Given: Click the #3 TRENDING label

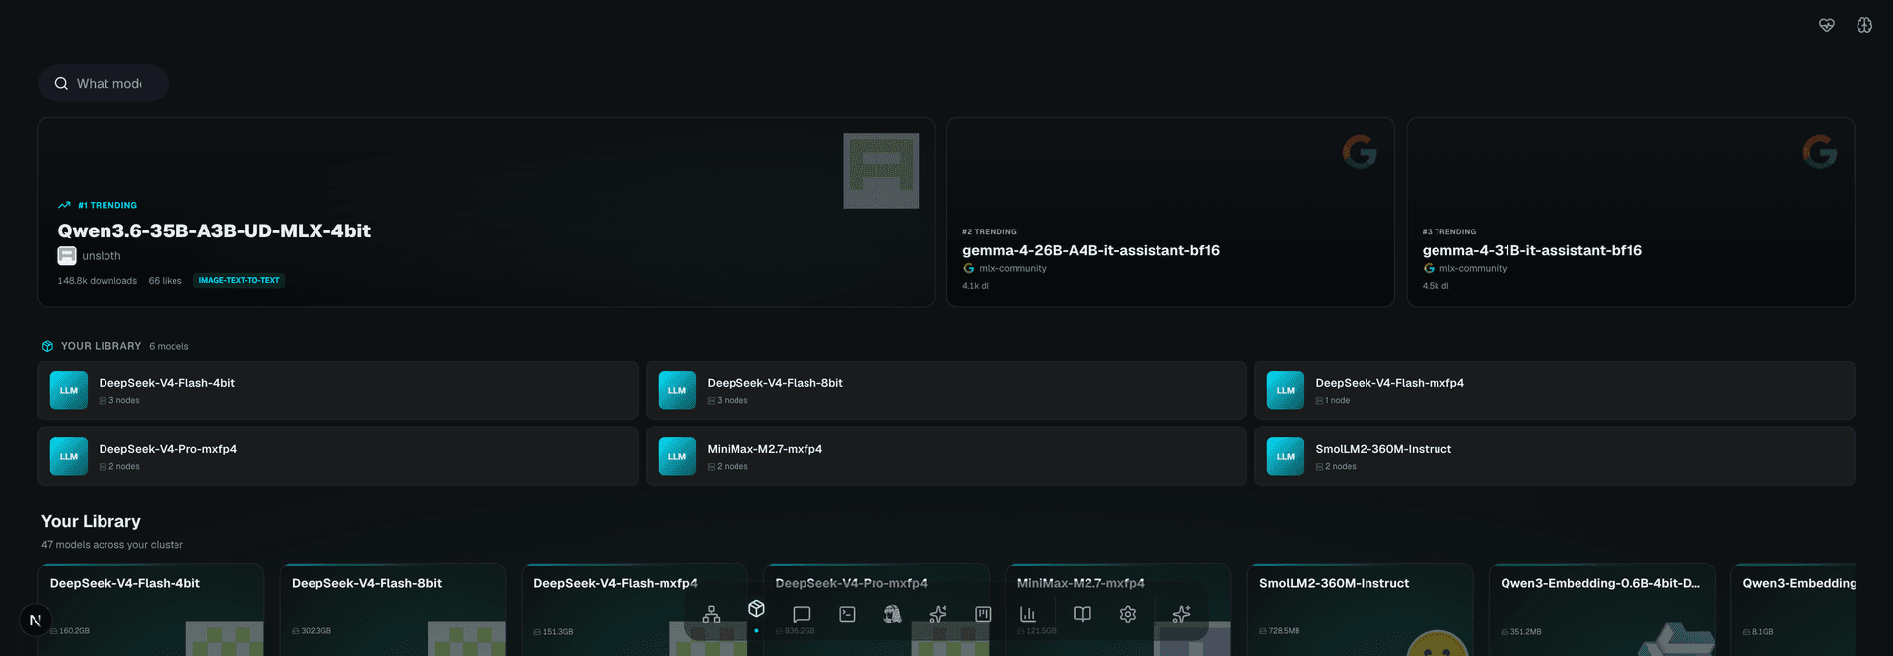Looking at the screenshot, I should pyautogui.click(x=1449, y=232).
